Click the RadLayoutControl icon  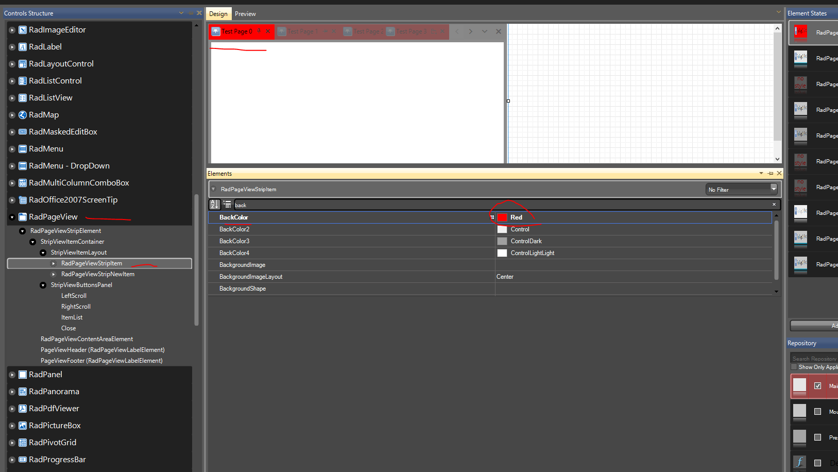[x=23, y=64]
